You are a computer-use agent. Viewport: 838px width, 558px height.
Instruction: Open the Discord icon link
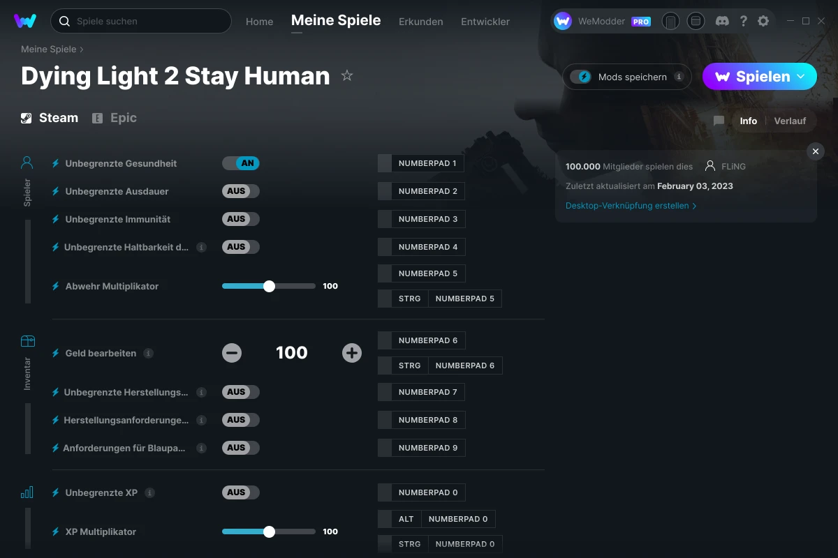[x=723, y=21]
